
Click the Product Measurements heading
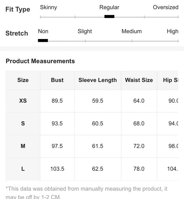[40, 61]
